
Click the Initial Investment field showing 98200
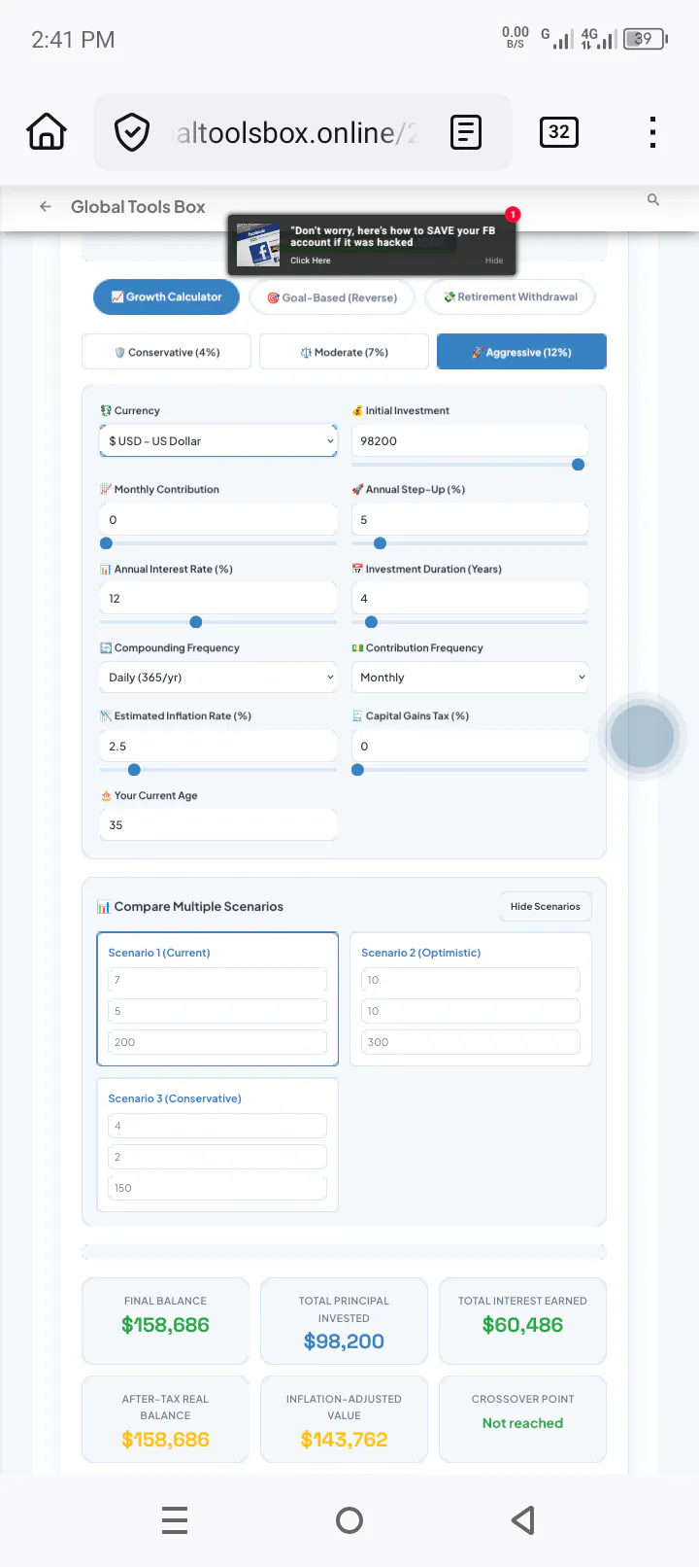coord(470,440)
